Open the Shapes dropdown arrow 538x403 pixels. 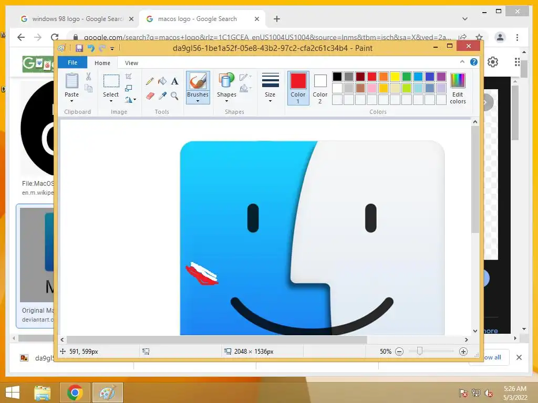(x=226, y=101)
